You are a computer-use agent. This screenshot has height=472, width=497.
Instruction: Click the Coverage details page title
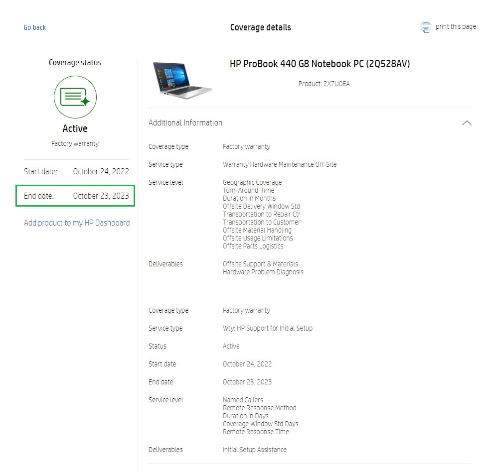[x=261, y=27]
